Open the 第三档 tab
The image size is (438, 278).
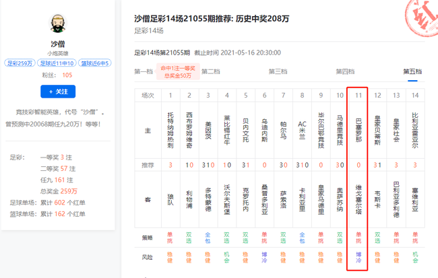click(278, 71)
